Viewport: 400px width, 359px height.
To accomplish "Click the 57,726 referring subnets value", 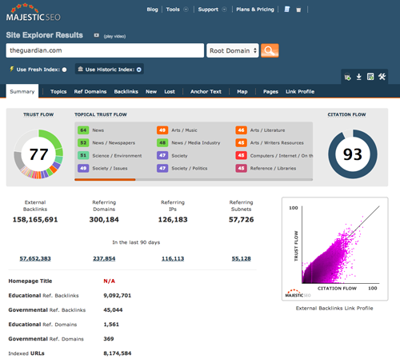I will [x=242, y=220].
